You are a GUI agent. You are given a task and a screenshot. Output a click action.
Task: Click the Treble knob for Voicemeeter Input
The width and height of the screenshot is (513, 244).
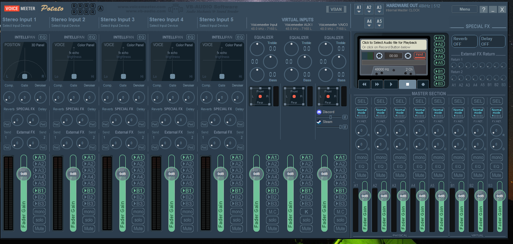point(257,49)
